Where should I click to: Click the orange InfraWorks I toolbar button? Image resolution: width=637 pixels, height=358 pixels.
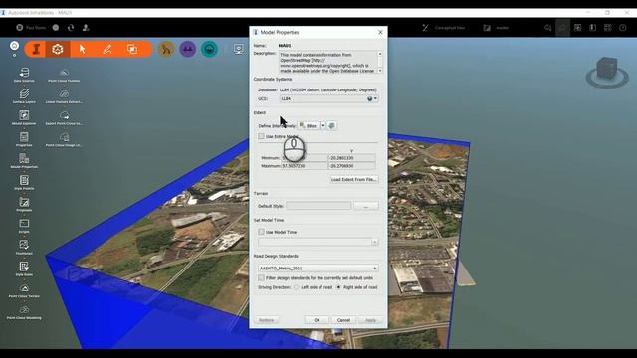36,49
